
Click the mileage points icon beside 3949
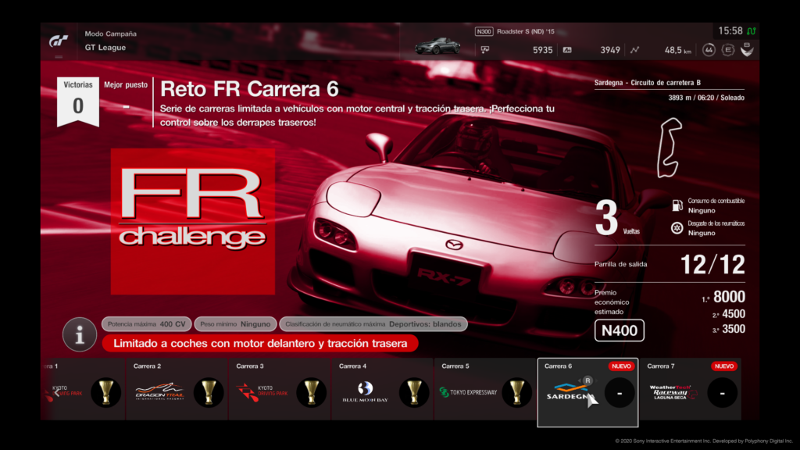(567, 50)
